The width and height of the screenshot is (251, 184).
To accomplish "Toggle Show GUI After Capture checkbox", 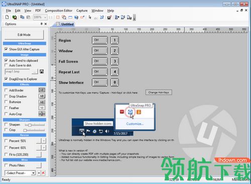I will (x=6, y=49).
